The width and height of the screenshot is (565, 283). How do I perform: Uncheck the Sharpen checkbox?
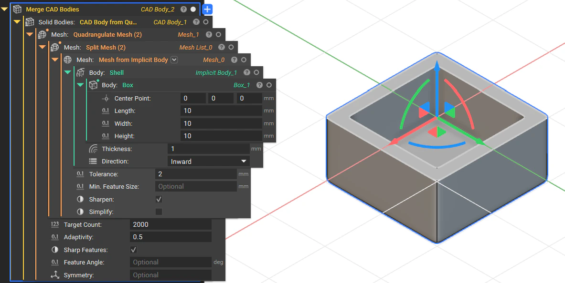click(159, 199)
